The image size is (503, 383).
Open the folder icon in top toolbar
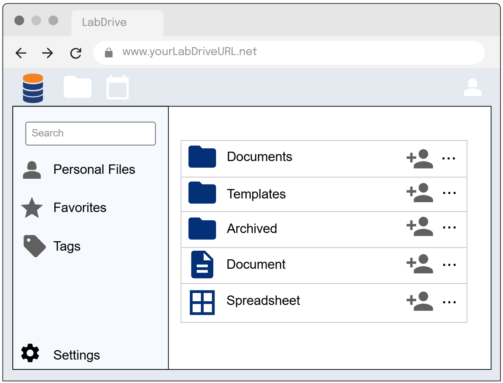point(77,87)
